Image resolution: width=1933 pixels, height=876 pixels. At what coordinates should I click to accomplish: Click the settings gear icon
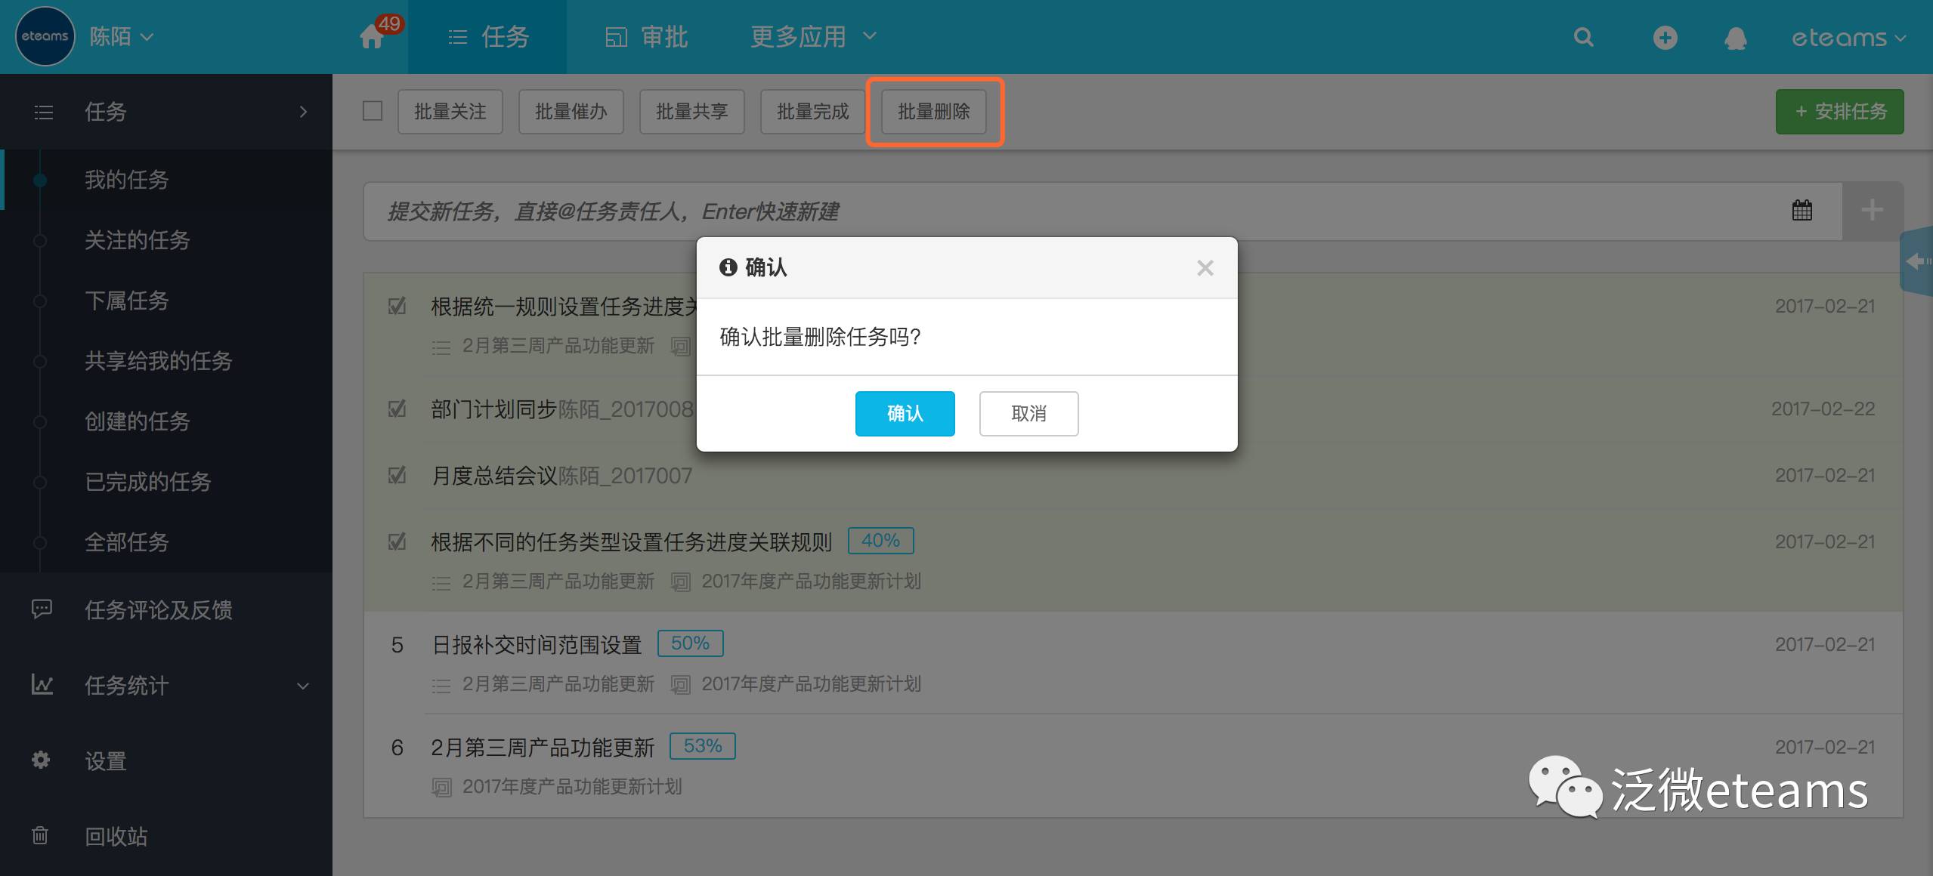[x=41, y=760]
